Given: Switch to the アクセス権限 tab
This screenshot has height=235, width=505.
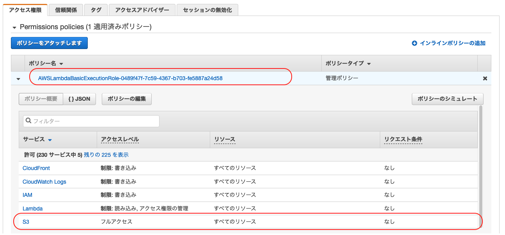Looking at the screenshot, I should pyautogui.click(x=25, y=10).
